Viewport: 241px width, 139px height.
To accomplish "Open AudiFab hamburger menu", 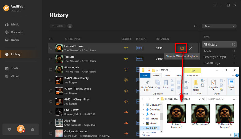I will [x=214, y=5].
